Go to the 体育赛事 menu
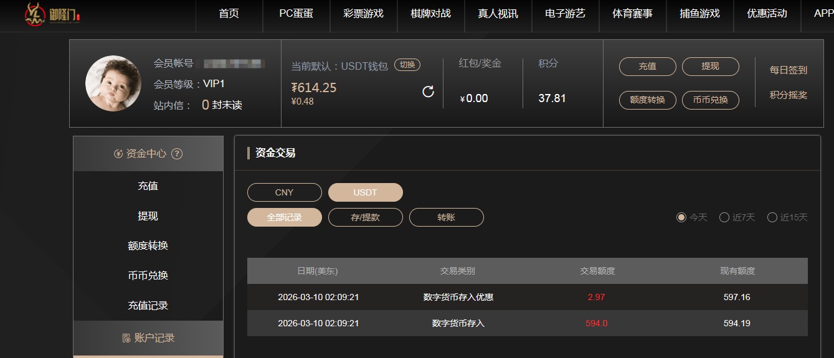 pos(633,14)
